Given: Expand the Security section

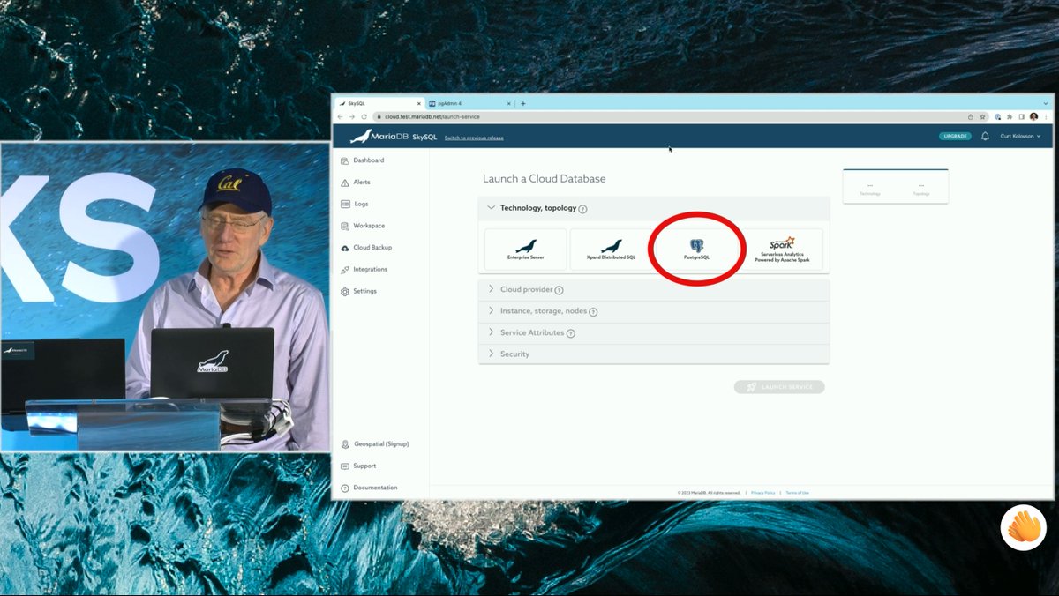Looking at the screenshot, I should click(654, 354).
